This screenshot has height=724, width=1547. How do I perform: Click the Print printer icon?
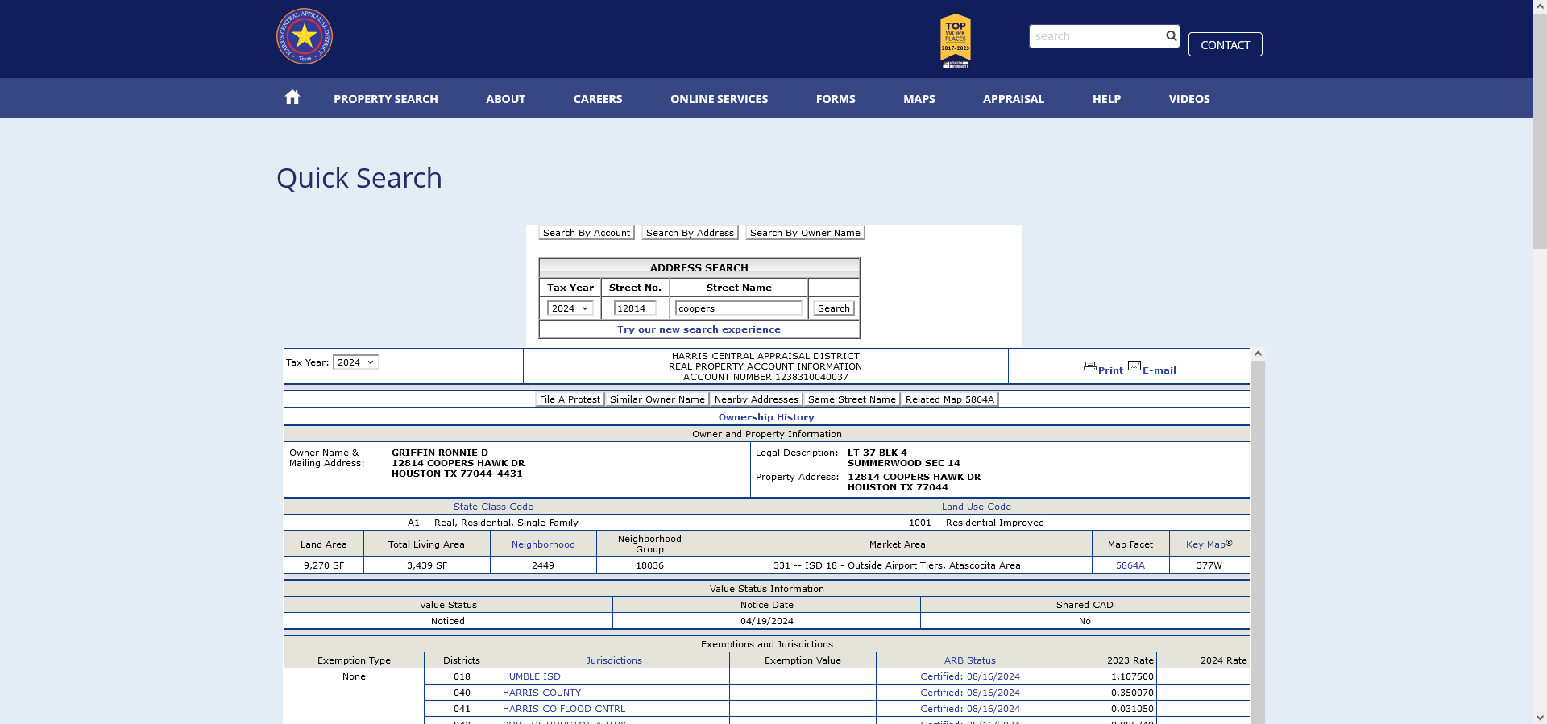pos(1089,366)
